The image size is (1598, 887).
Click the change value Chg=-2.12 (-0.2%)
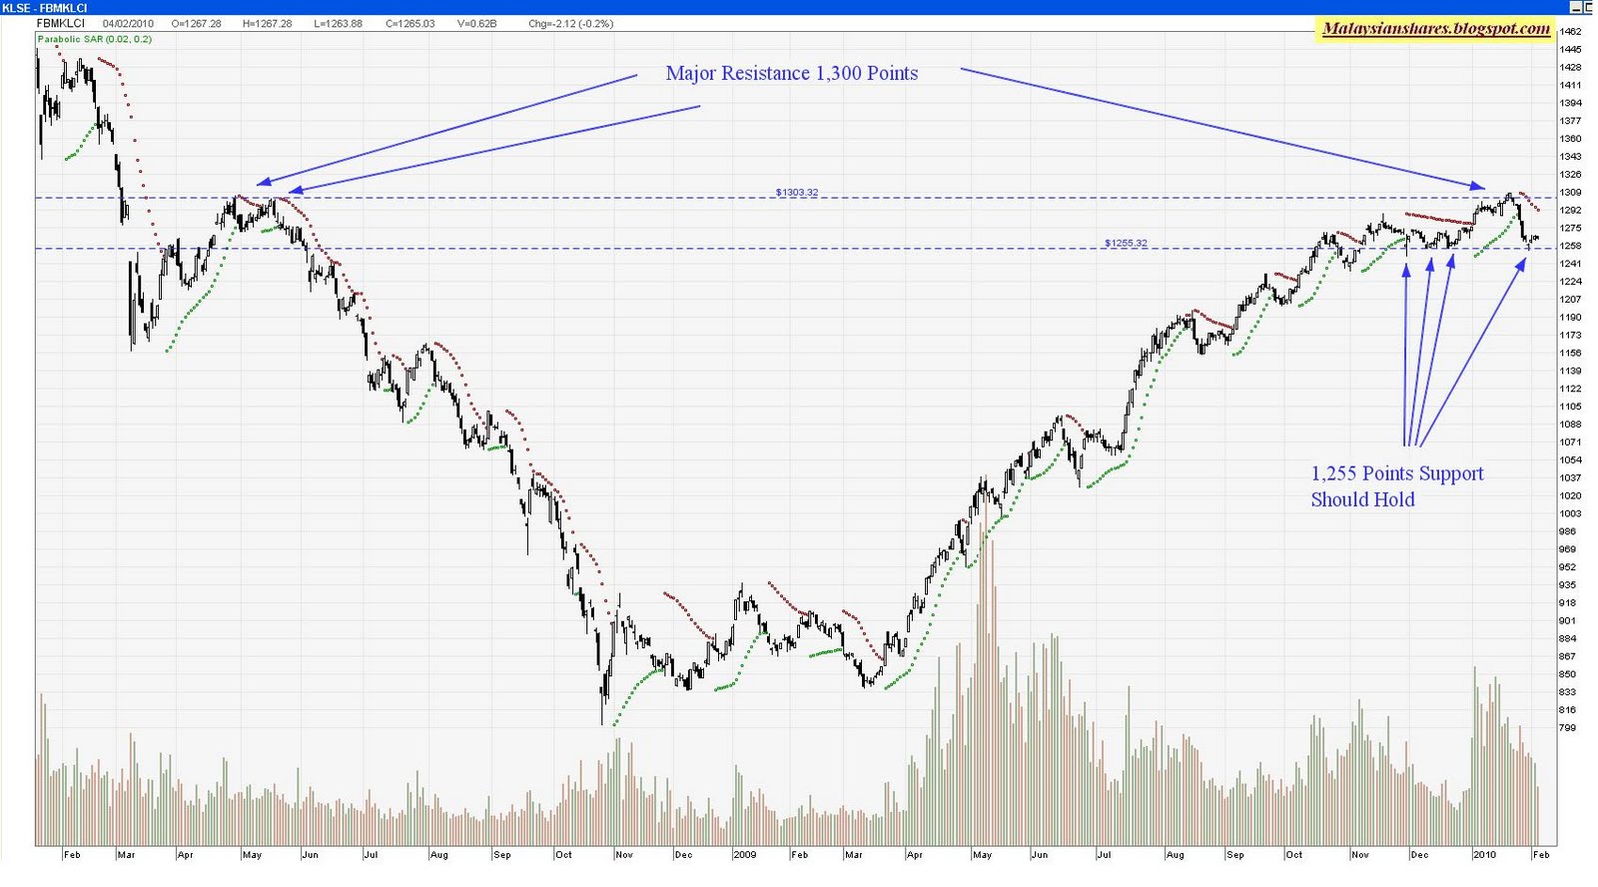coord(571,23)
